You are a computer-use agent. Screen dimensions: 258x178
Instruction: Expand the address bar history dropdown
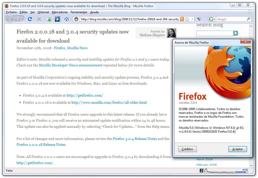(192, 19)
